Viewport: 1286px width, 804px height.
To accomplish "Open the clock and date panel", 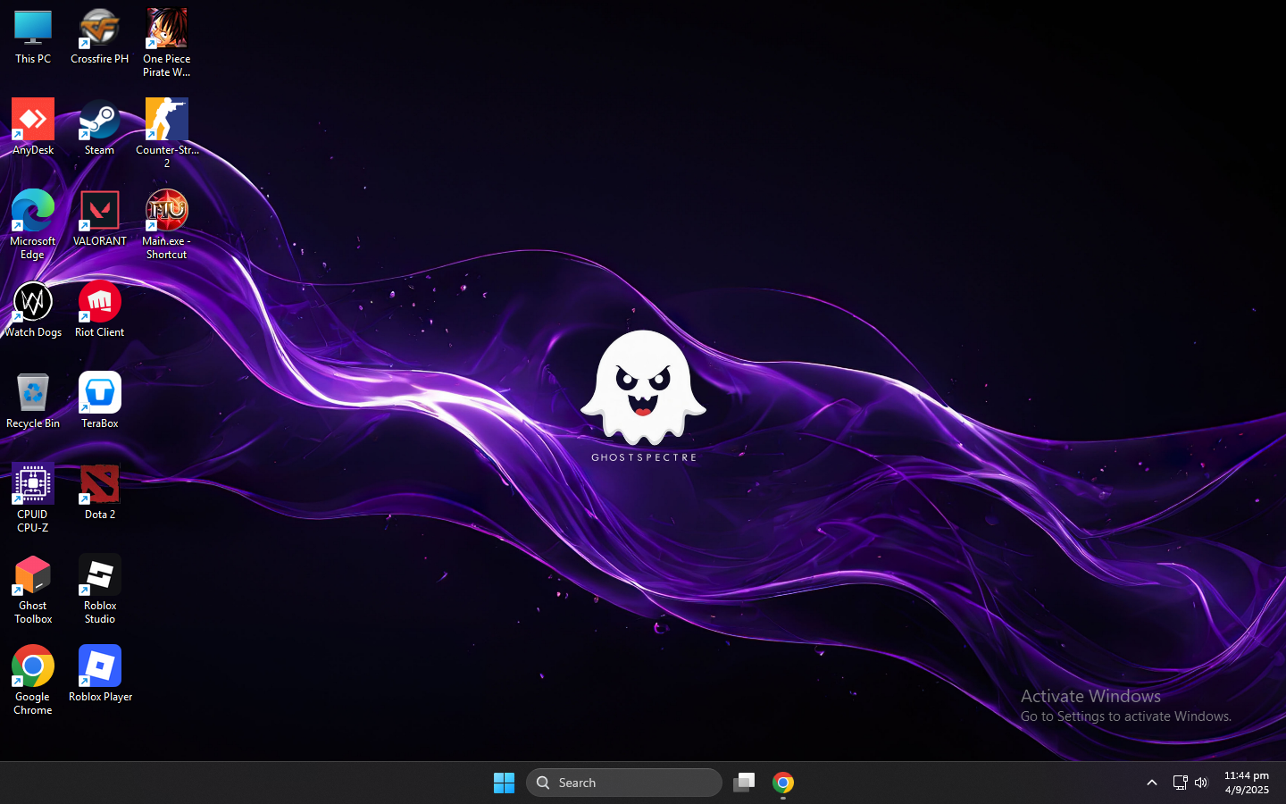I will click(1246, 783).
